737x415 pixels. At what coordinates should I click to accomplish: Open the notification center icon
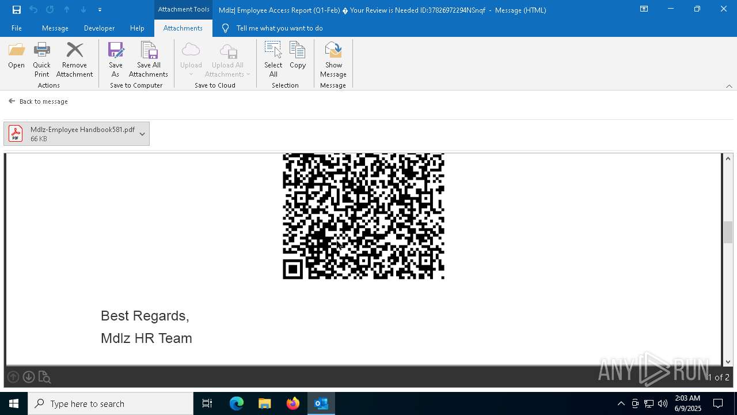pyautogui.click(x=718, y=403)
